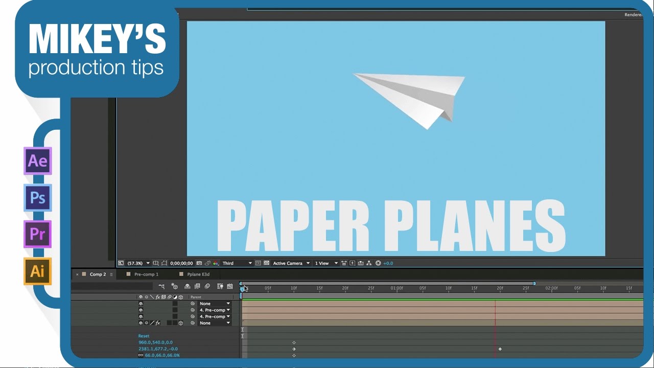The width and height of the screenshot is (654, 368).
Task: Click the 960.0,540.0,0.0 value
Action: 155,342
